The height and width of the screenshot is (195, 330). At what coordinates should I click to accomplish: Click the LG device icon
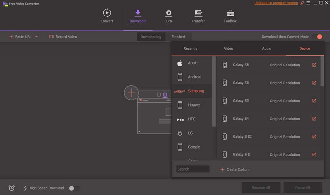[x=180, y=133]
